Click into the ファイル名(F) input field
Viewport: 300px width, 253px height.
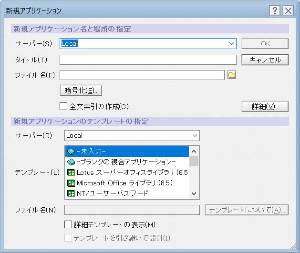[x=142, y=75]
